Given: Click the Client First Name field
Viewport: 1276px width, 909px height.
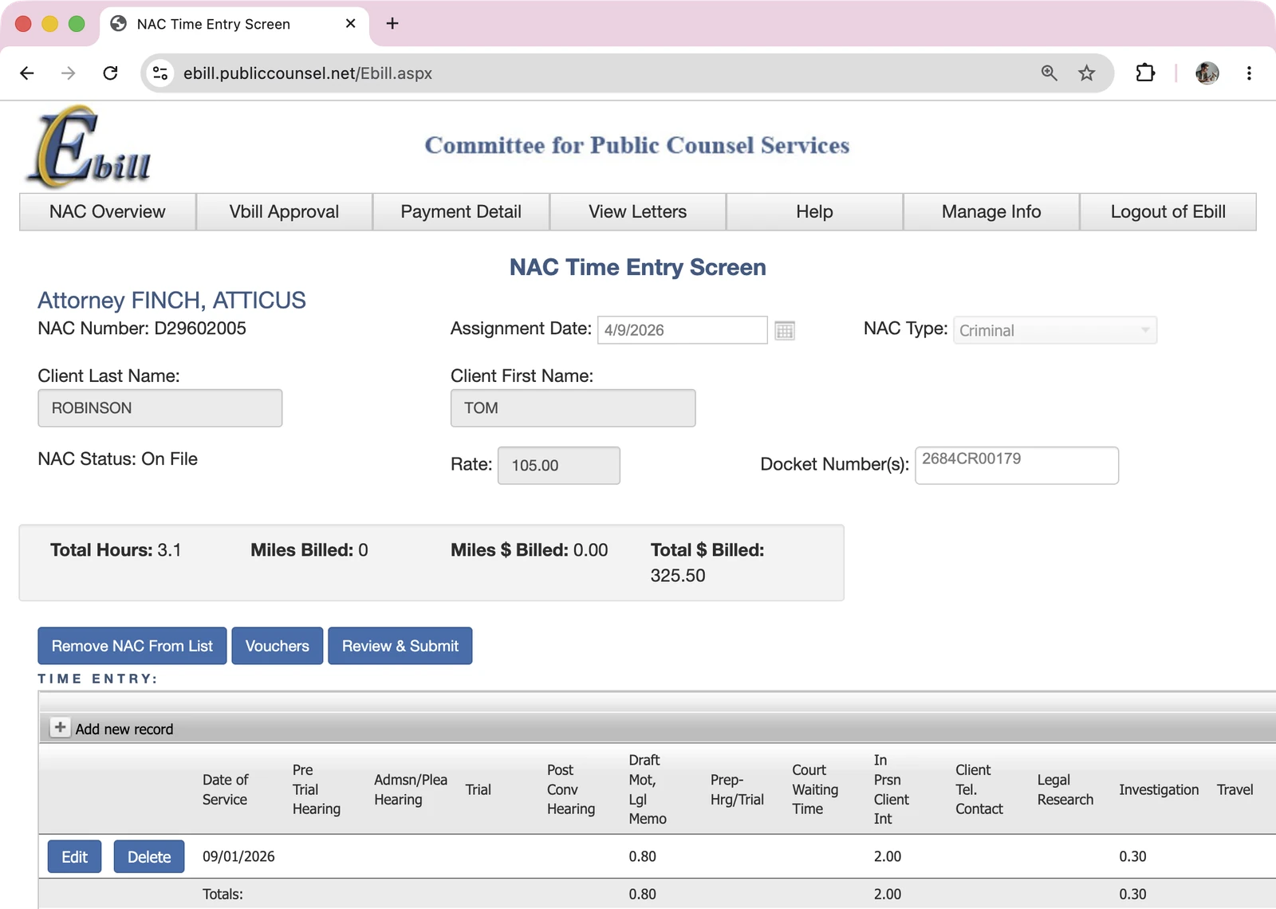Looking at the screenshot, I should pos(573,408).
